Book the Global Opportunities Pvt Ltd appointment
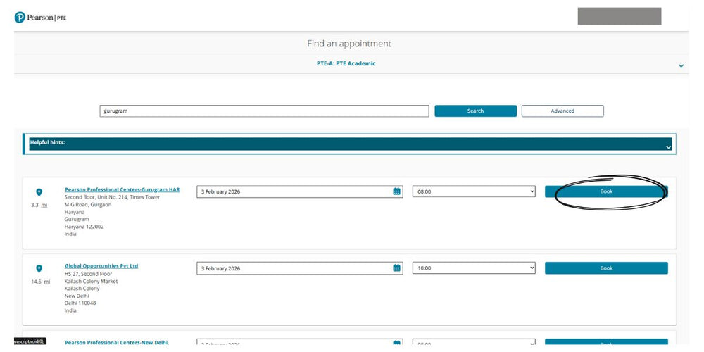 tap(606, 268)
